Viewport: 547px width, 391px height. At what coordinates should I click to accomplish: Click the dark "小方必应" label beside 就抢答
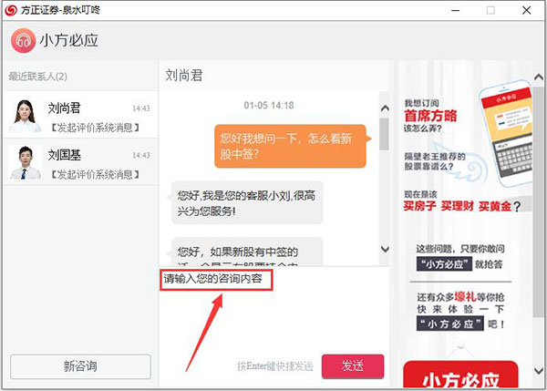pyautogui.click(x=444, y=264)
